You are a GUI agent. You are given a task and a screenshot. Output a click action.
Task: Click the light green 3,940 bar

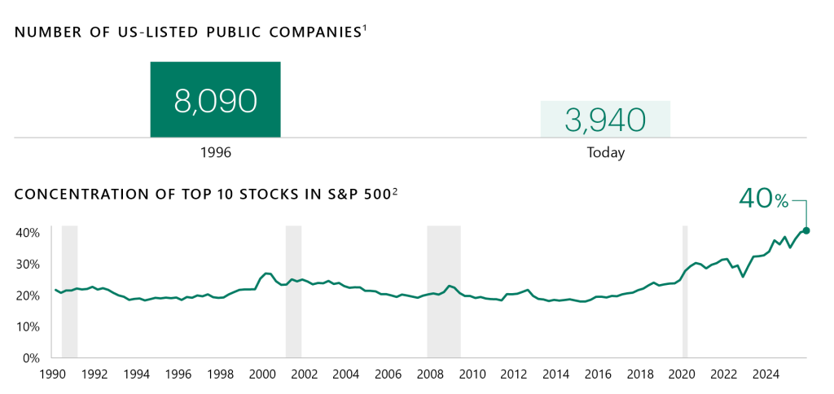(x=605, y=119)
